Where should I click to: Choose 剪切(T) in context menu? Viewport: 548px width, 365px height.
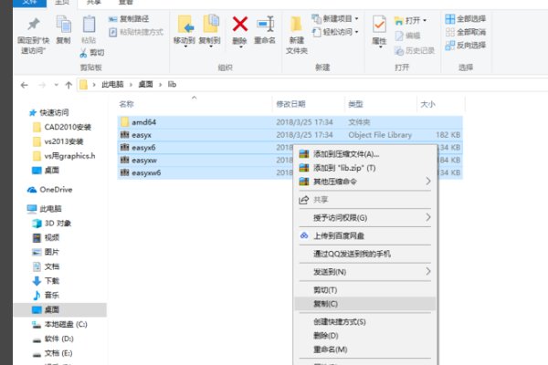pyautogui.click(x=364, y=290)
